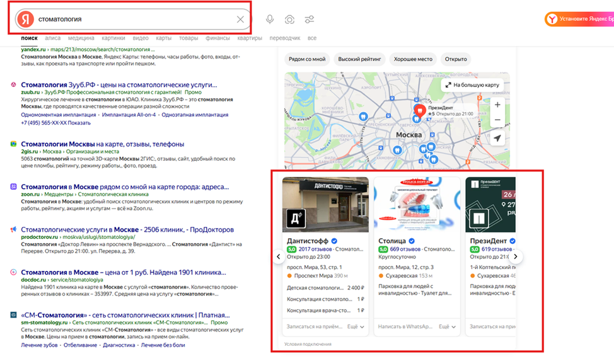Apply the Высокий рейтинг filter
Image resolution: width=614 pixels, height=361 pixels.
click(359, 59)
